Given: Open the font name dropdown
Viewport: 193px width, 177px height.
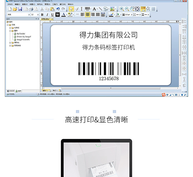Looking at the screenshot, I should point(29,15).
